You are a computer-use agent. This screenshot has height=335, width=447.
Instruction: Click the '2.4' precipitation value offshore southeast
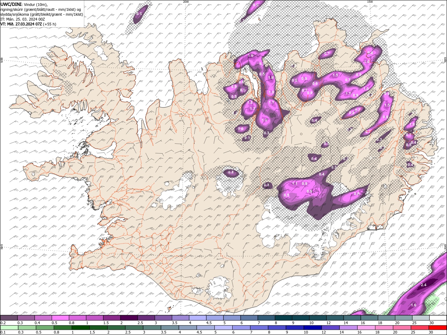click(x=424, y=285)
